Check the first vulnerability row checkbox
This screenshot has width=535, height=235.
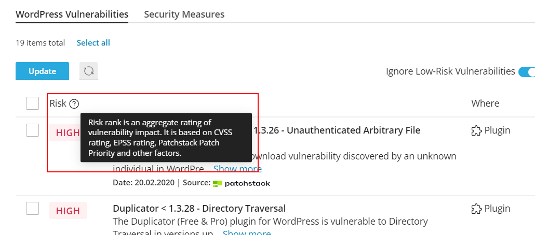pos(33,130)
